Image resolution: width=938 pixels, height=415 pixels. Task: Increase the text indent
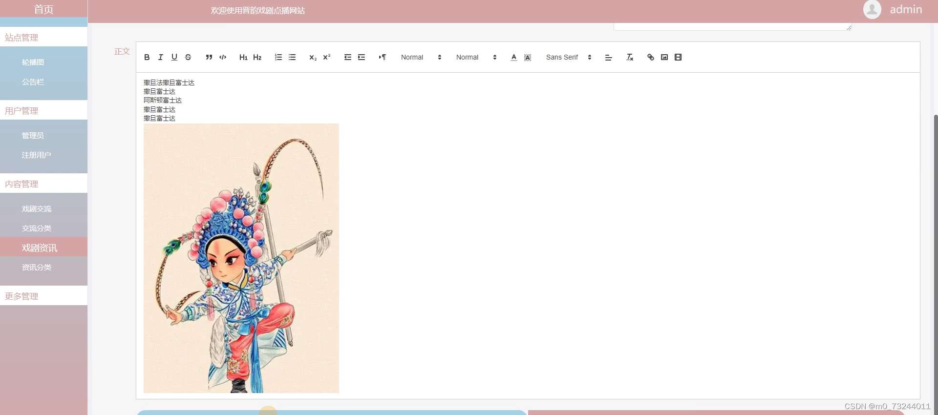[362, 57]
